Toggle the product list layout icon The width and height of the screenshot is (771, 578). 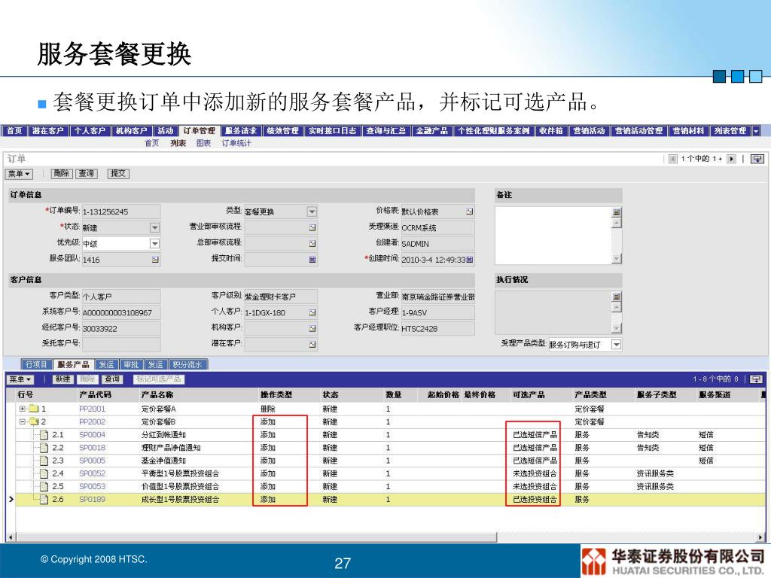[756, 379]
